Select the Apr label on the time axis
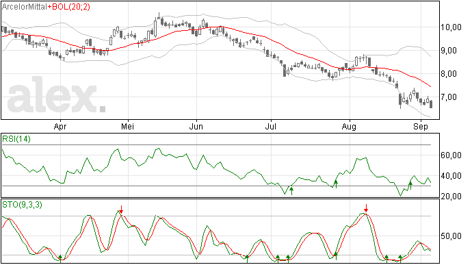The height and width of the screenshot is (265, 472). click(x=60, y=127)
